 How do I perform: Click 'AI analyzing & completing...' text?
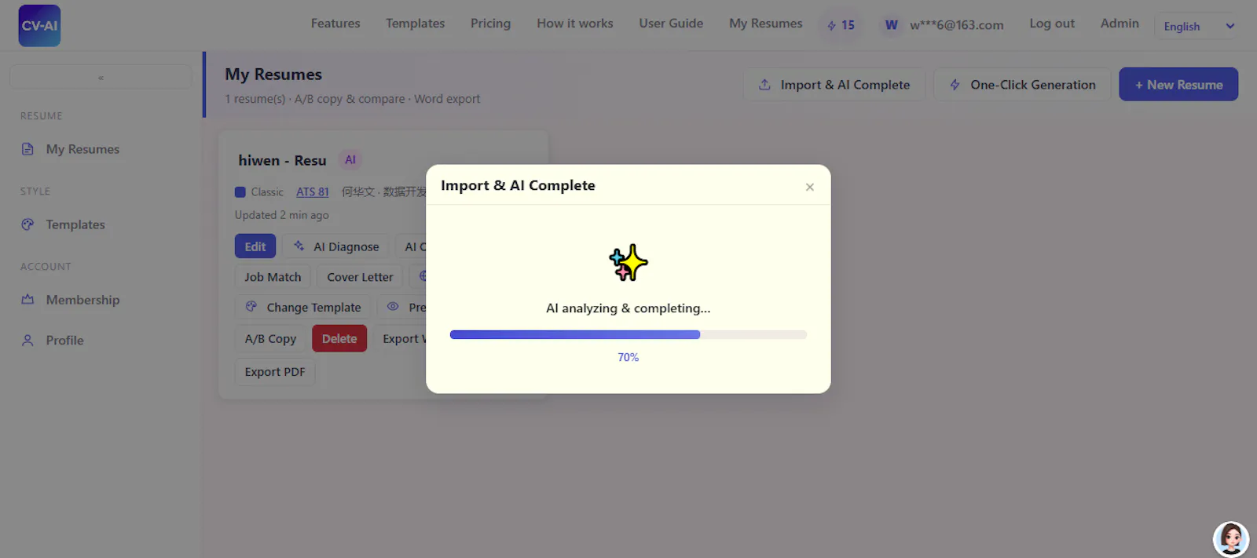pos(628,308)
